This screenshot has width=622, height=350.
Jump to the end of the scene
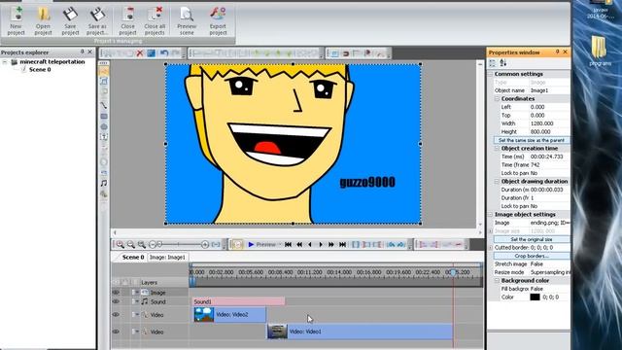(x=342, y=244)
